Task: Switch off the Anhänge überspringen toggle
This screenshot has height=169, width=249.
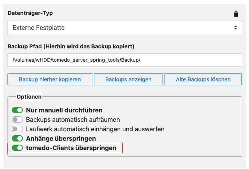Action: point(17,138)
